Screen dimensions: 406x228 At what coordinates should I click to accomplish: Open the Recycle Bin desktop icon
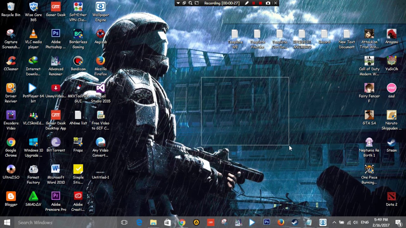coord(11,9)
